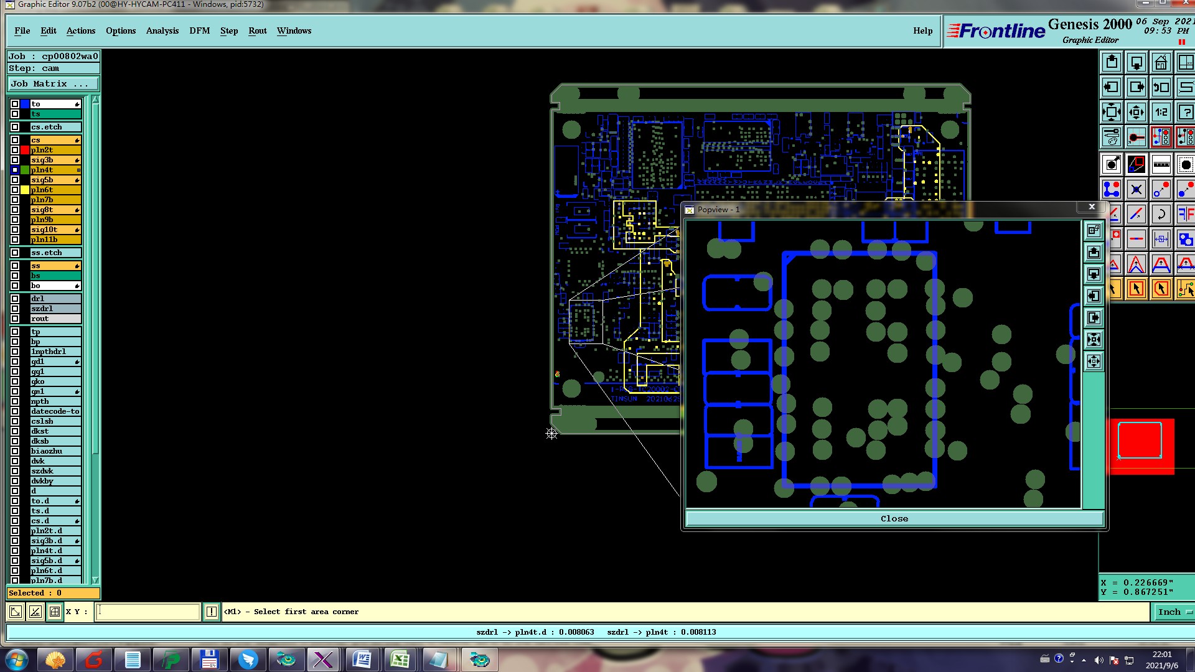Click the pan up arrow icon
The height and width of the screenshot is (672, 1195).
click(1112, 63)
